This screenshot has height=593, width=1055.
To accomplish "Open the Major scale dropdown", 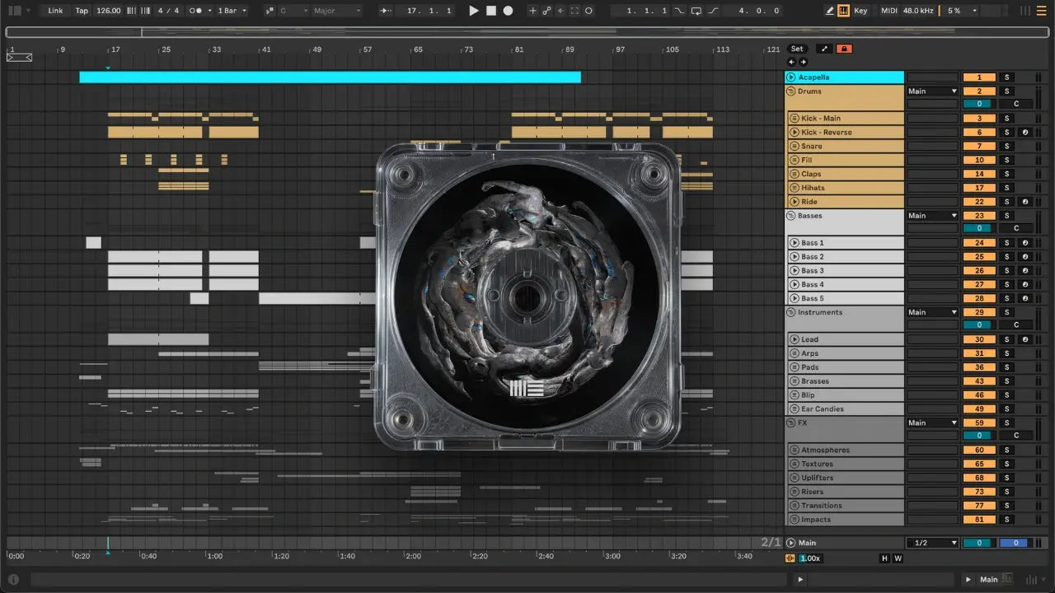I will pyautogui.click(x=336, y=11).
